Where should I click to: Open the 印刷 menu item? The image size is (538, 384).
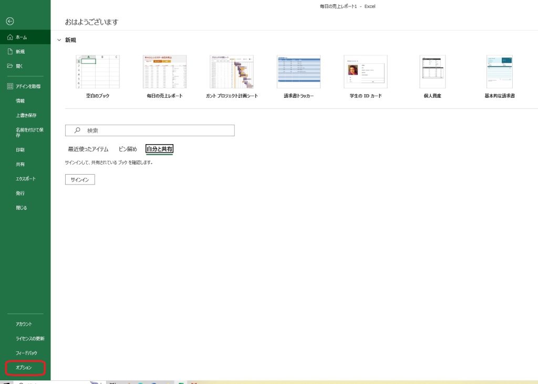coord(20,150)
